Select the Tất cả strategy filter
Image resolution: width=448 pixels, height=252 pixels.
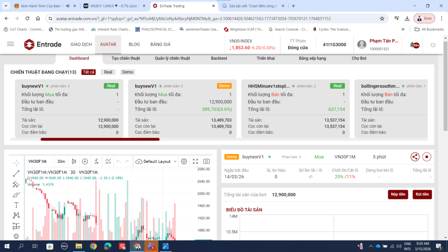click(x=88, y=72)
